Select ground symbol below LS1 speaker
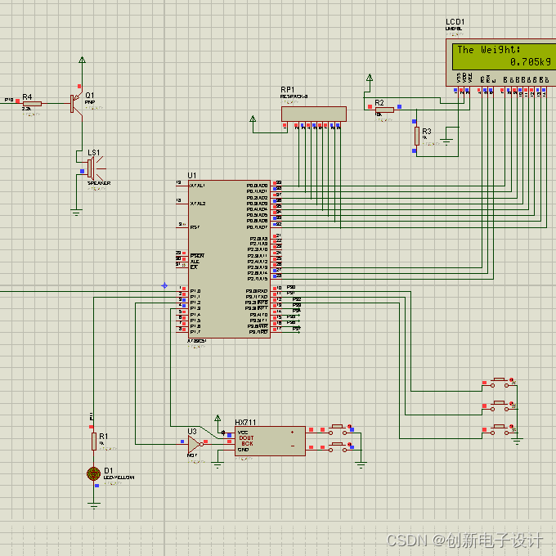 click(x=76, y=213)
